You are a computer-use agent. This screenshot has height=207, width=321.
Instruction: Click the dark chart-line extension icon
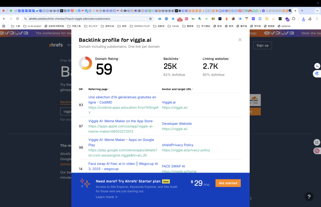click(220, 19)
